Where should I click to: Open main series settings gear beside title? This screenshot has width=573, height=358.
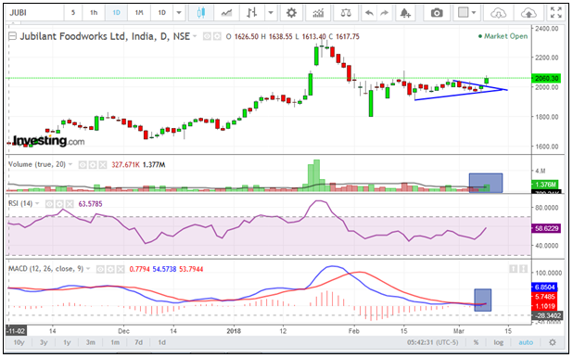click(x=217, y=36)
